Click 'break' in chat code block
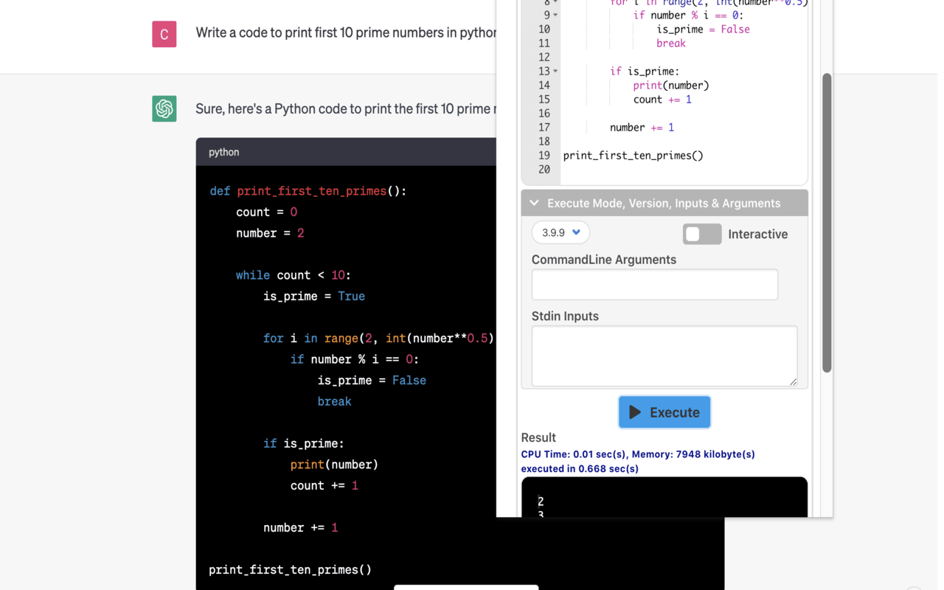The height and width of the screenshot is (590, 944). click(x=335, y=402)
